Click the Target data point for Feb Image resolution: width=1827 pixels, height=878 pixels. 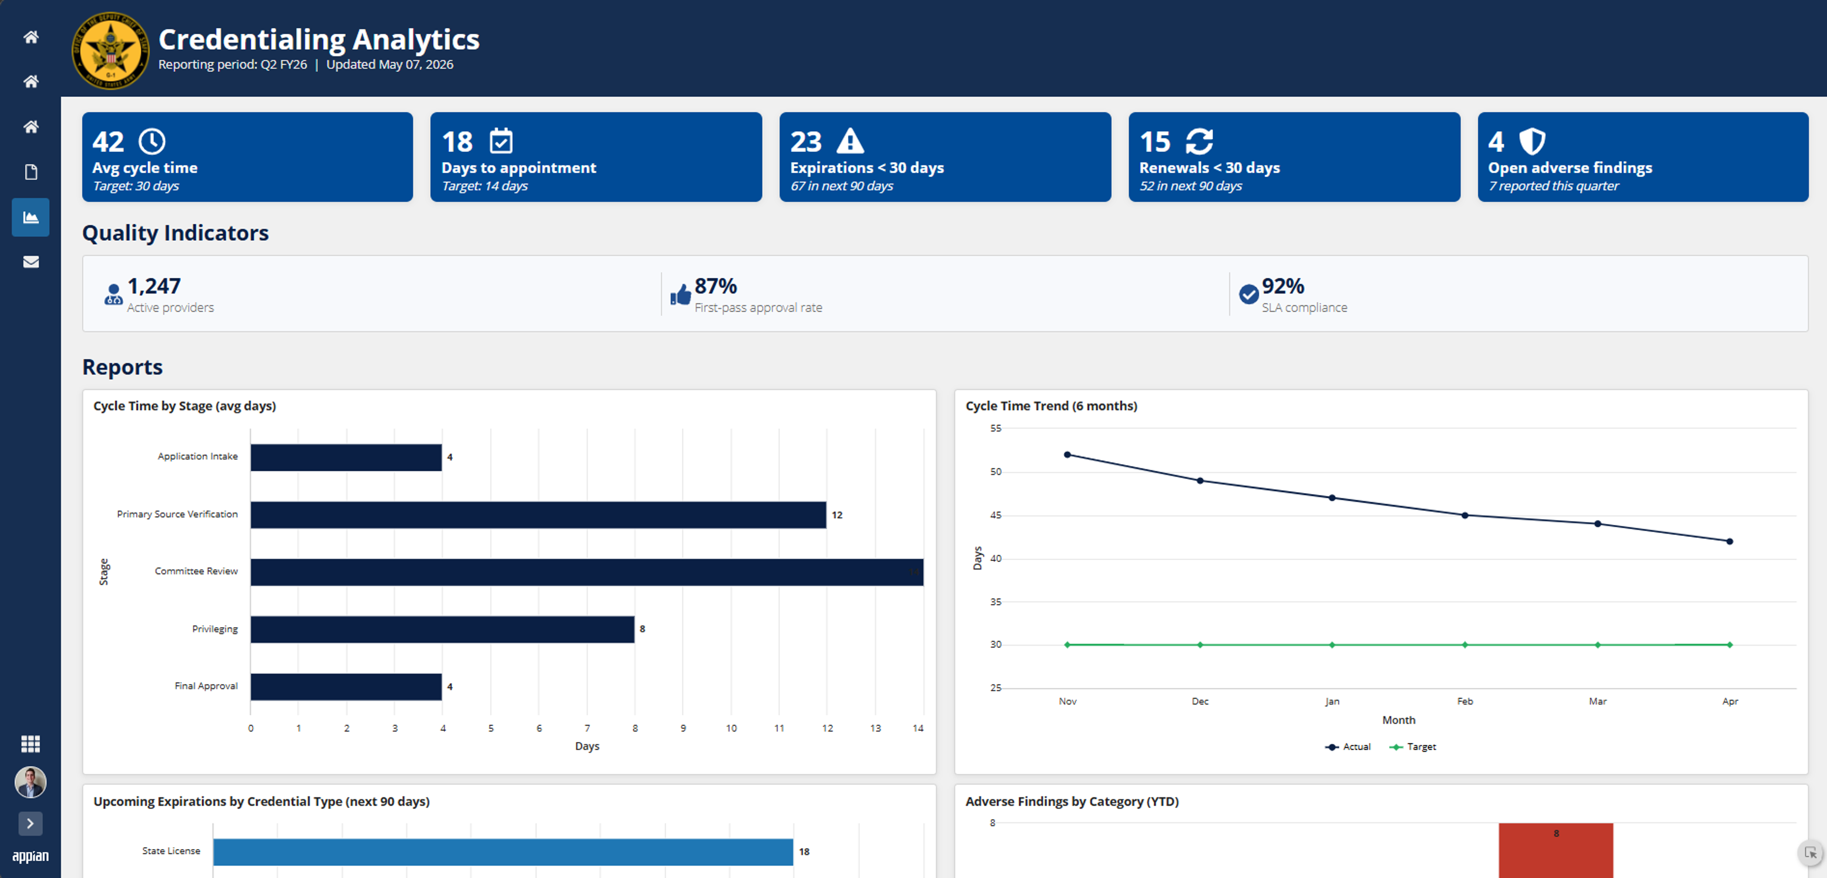point(1465,645)
